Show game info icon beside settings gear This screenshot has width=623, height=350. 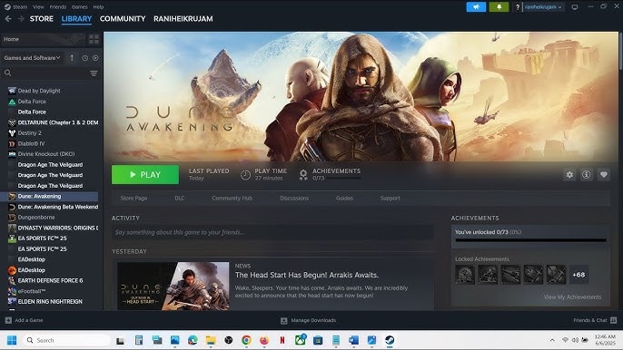tap(587, 175)
